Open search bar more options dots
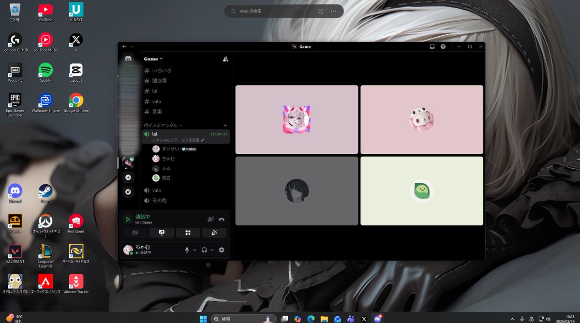Image resolution: width=580 pixels, height=323 pixels. 334,11
